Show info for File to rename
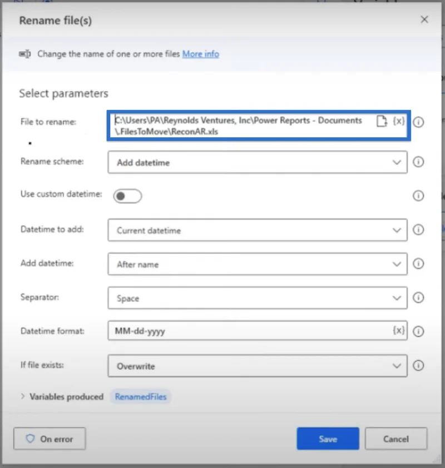Image resolution: width=445 pixels, height=468 pixels. click(418, 122)
